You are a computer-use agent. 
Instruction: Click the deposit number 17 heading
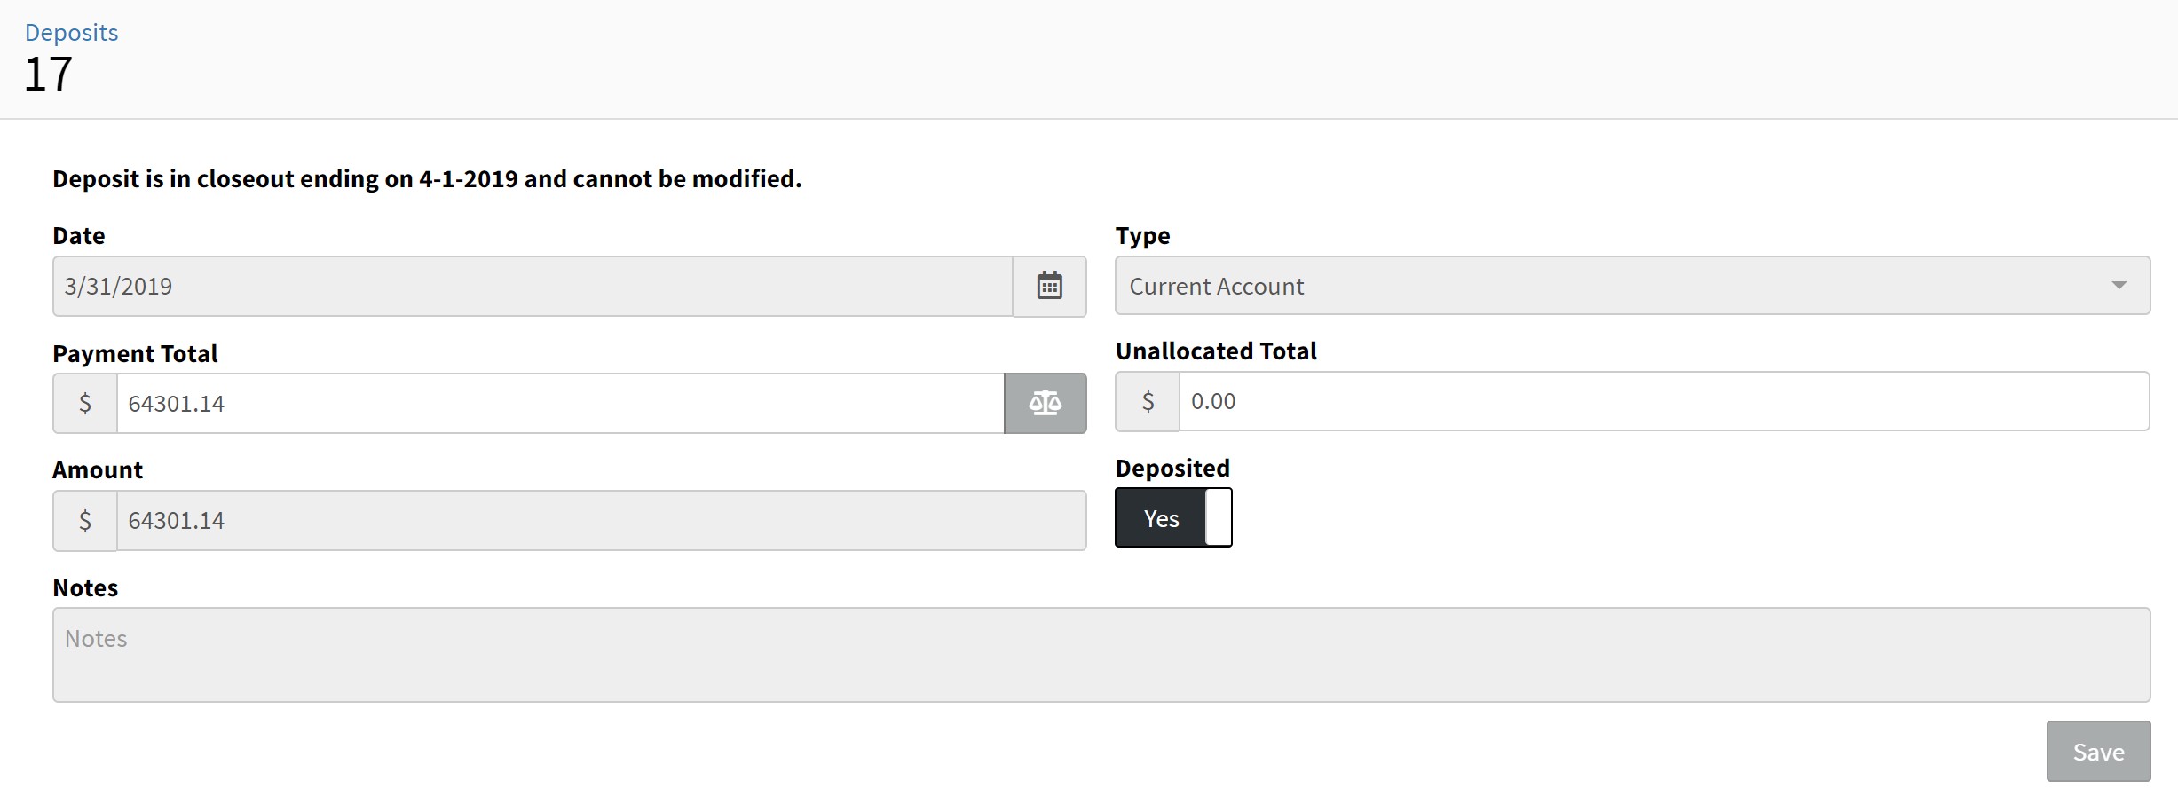[48, 74]
